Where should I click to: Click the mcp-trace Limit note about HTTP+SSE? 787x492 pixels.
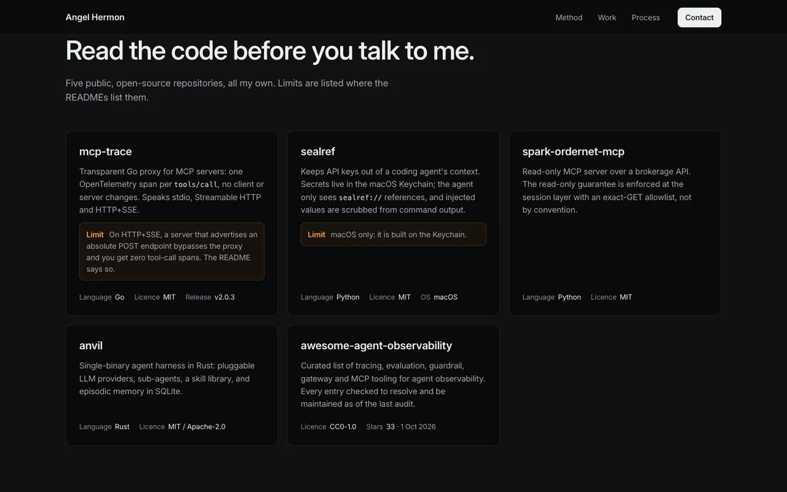172,252
